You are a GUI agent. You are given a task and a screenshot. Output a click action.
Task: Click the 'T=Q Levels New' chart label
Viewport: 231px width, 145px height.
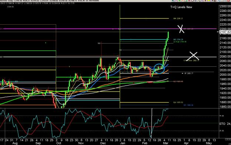click(x=181, y=7)
